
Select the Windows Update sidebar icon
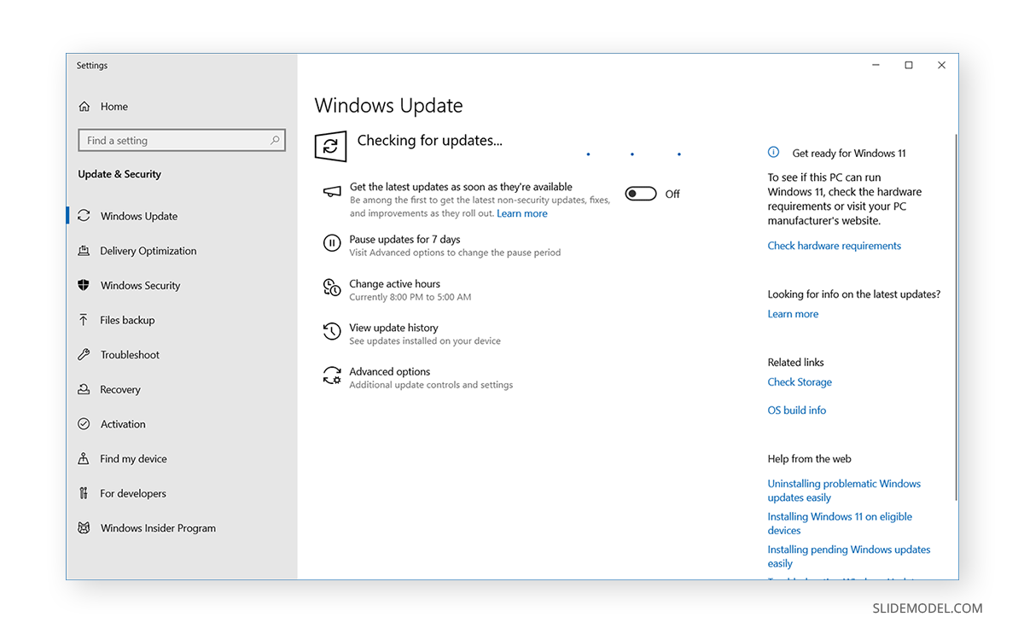pos(84,216)
